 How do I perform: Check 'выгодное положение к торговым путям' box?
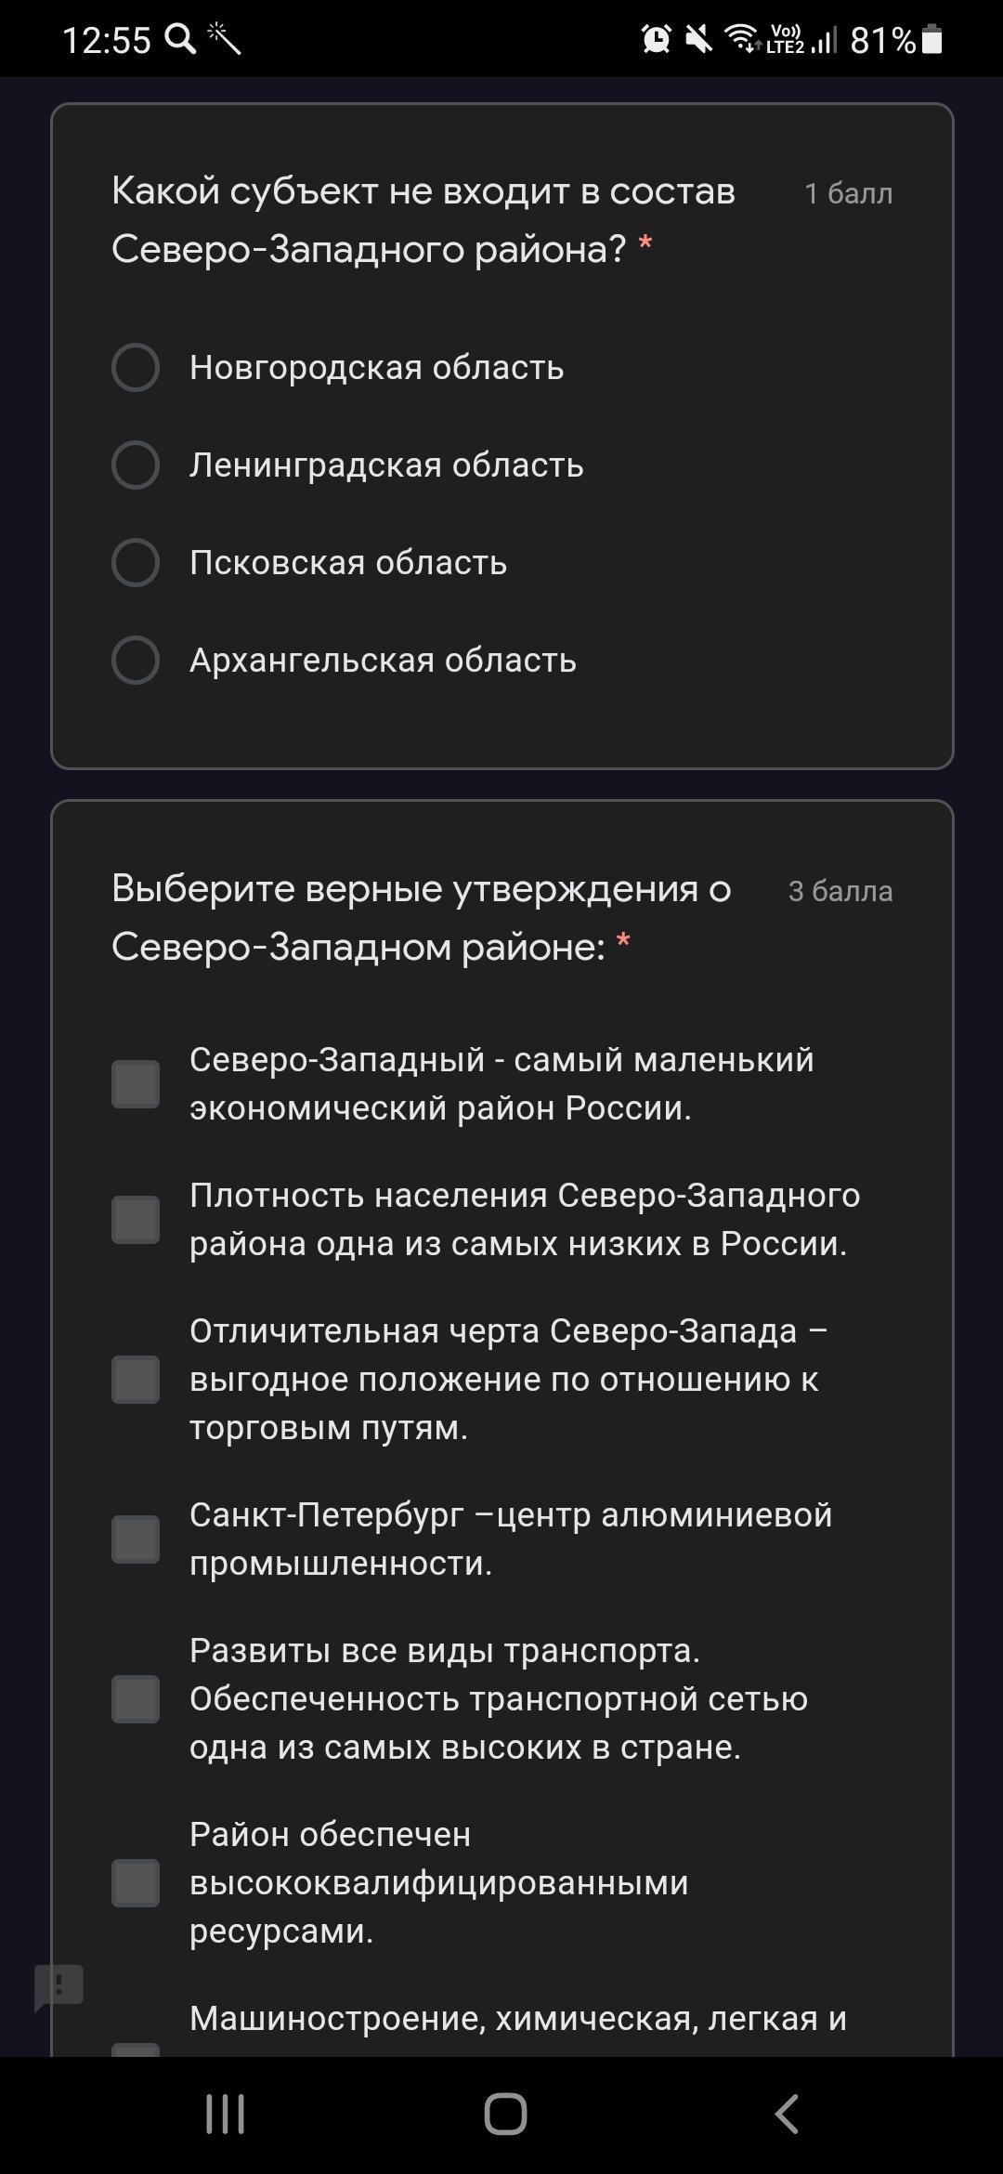coord(136,1380)
